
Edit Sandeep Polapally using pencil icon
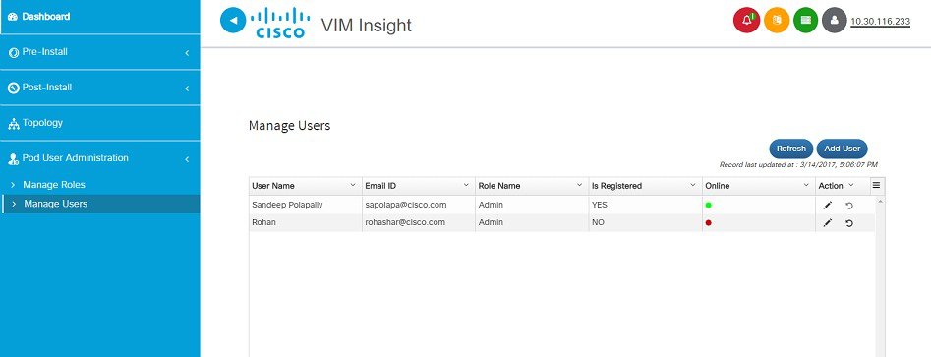click(828, 205)
